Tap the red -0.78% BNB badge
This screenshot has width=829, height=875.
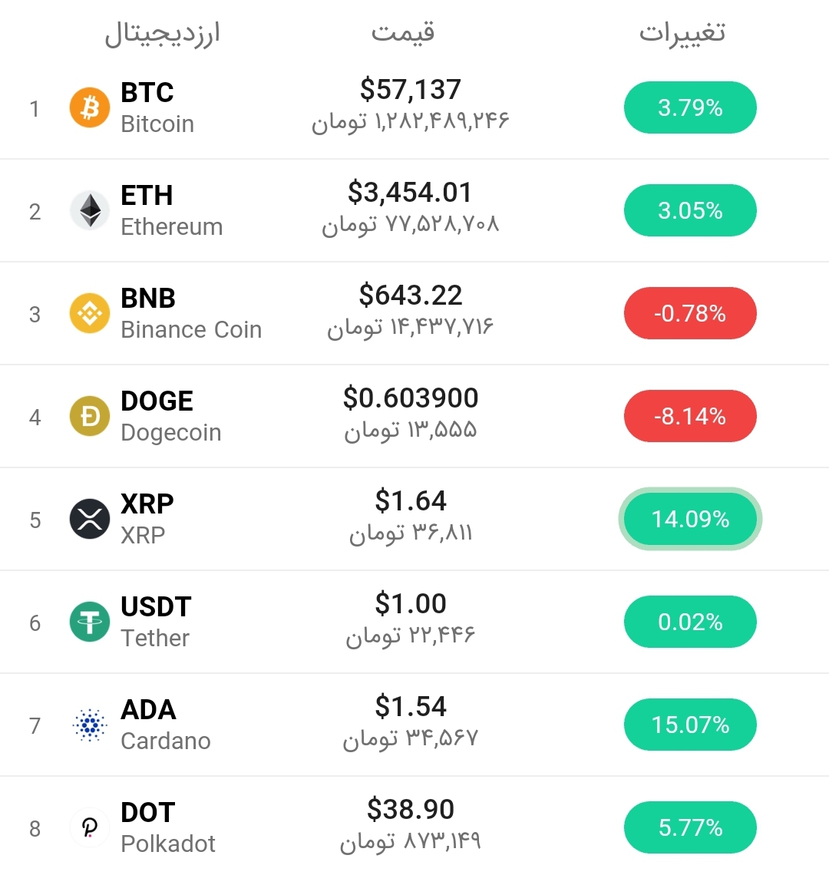(x=690, y=313)
